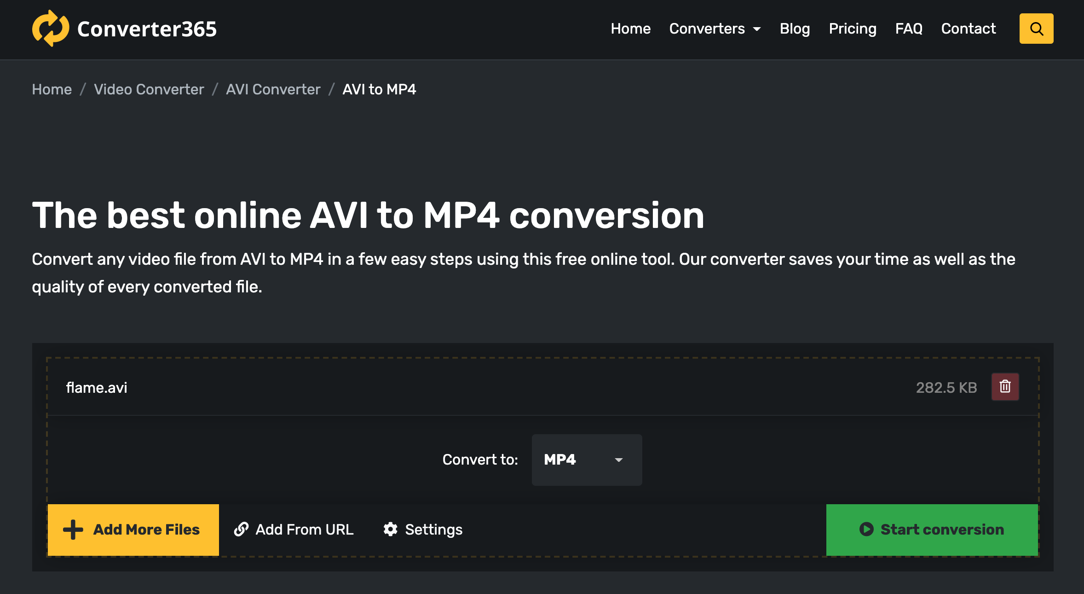Click the play icon on Start conversion

pos(866,530)
